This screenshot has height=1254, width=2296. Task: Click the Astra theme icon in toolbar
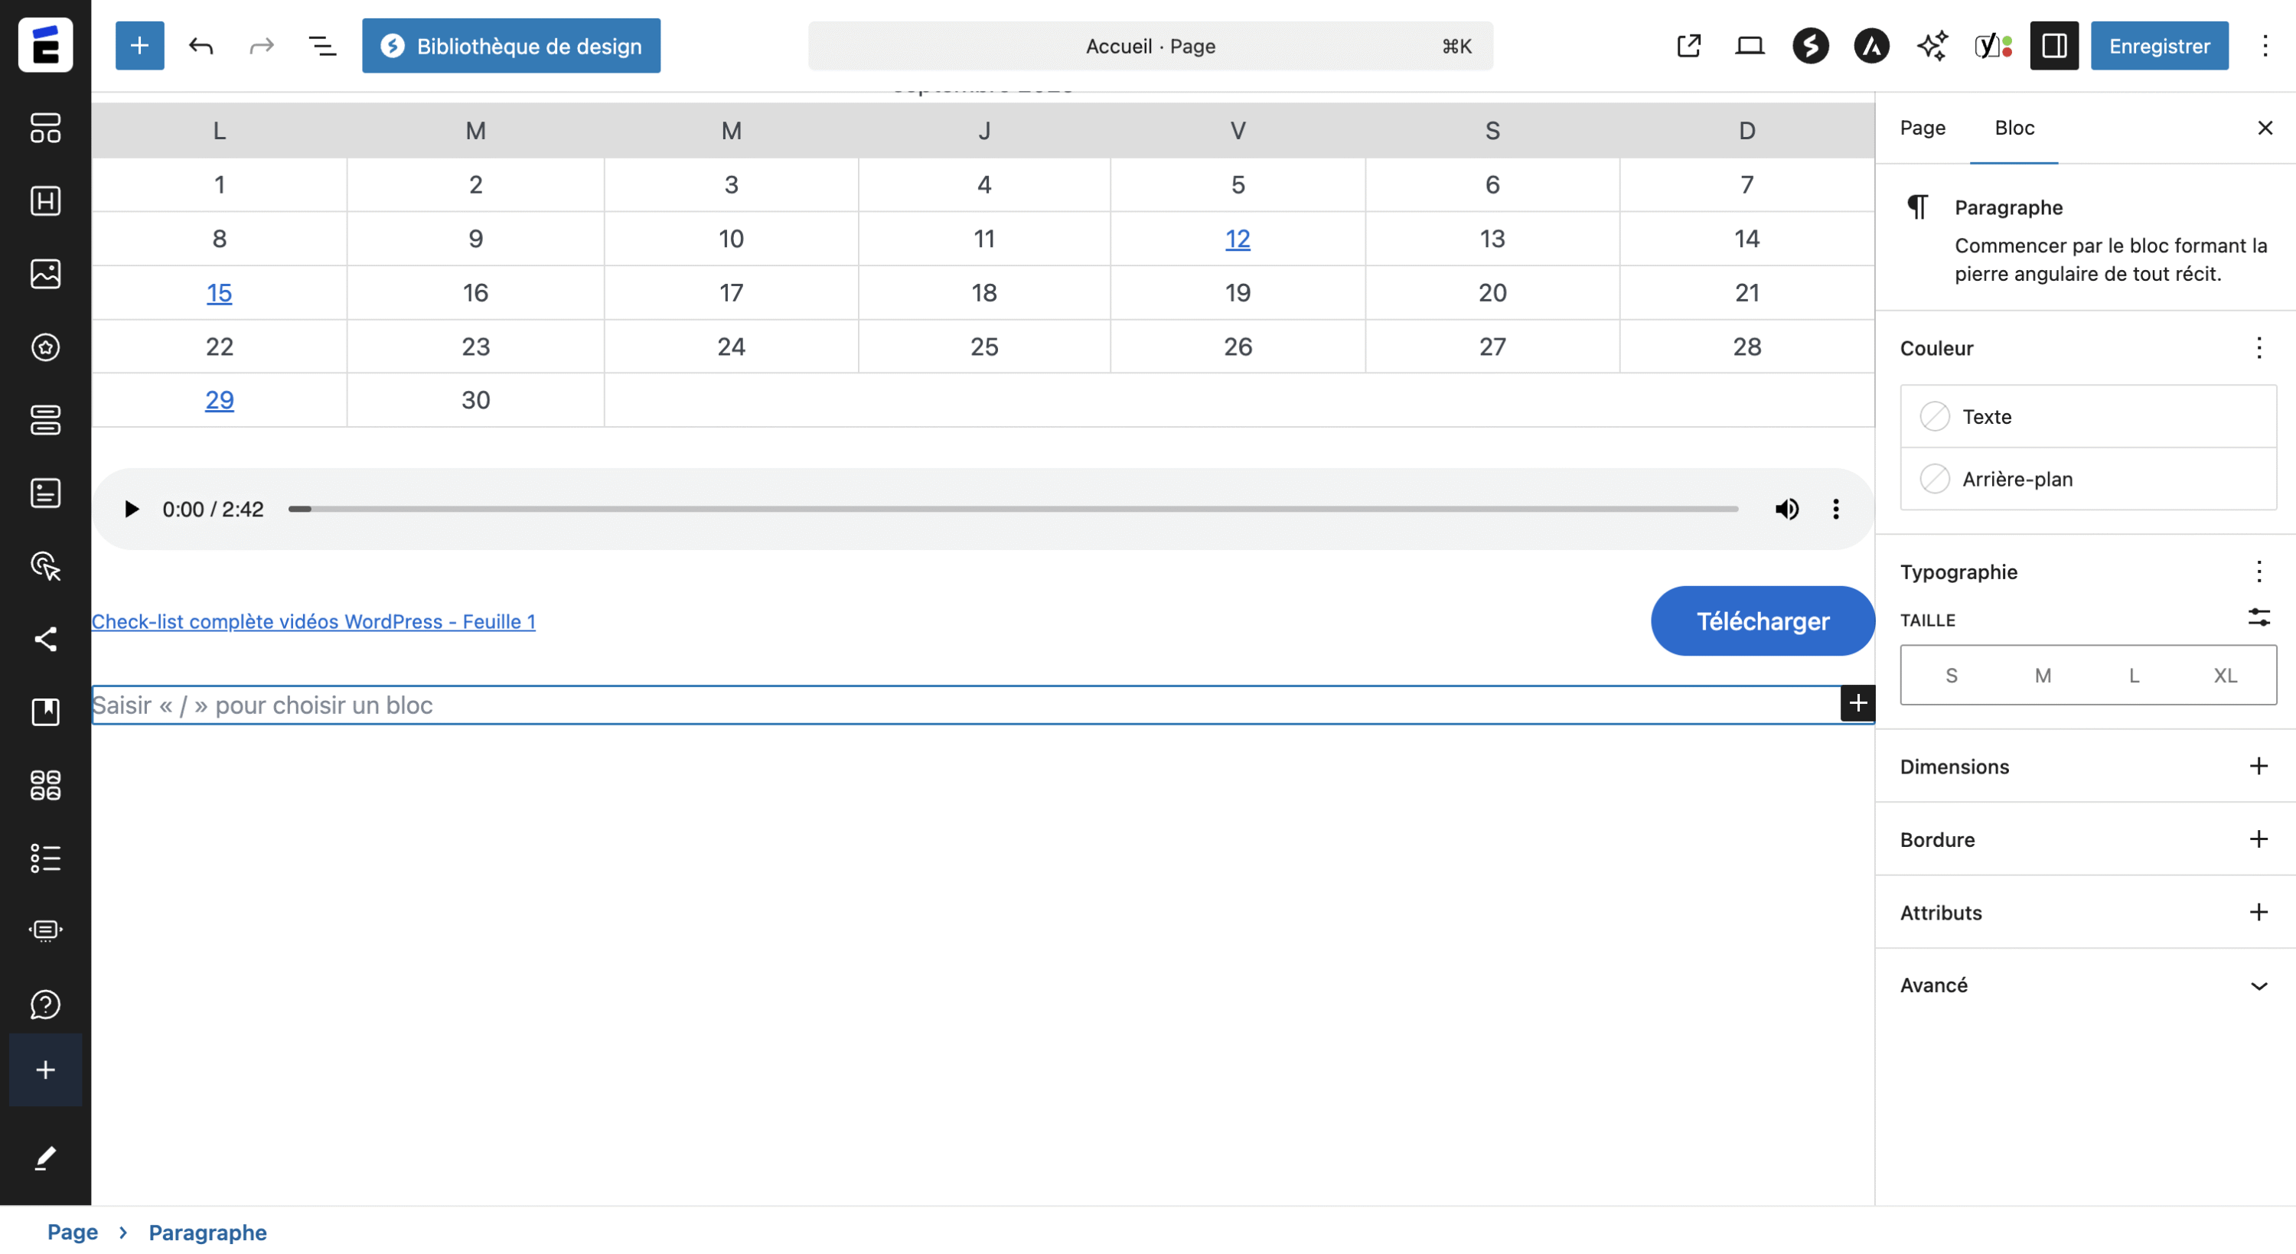(x=1870, y=45)
